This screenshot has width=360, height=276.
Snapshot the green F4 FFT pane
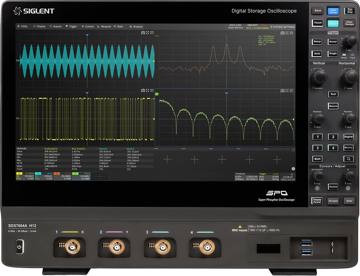point(282,91)
